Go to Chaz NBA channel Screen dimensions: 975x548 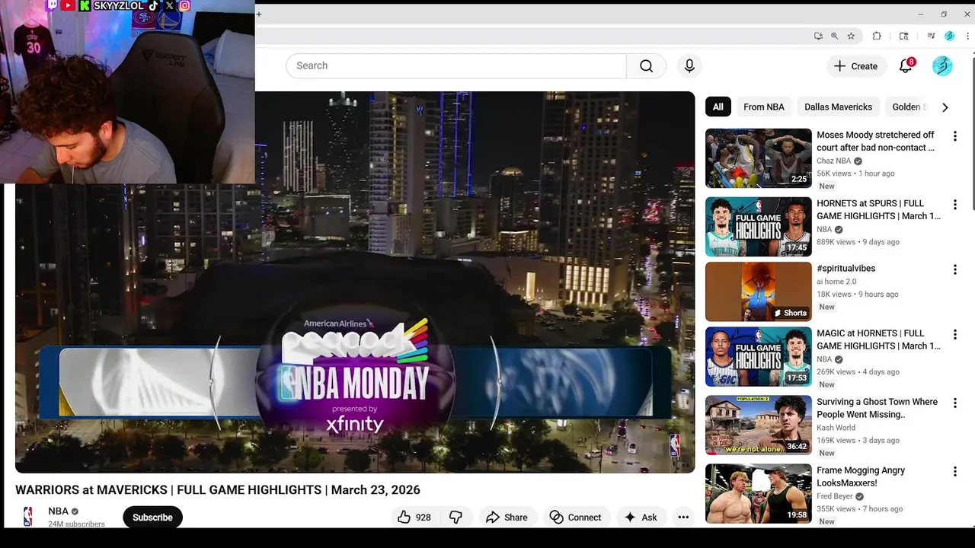point(833,161)
